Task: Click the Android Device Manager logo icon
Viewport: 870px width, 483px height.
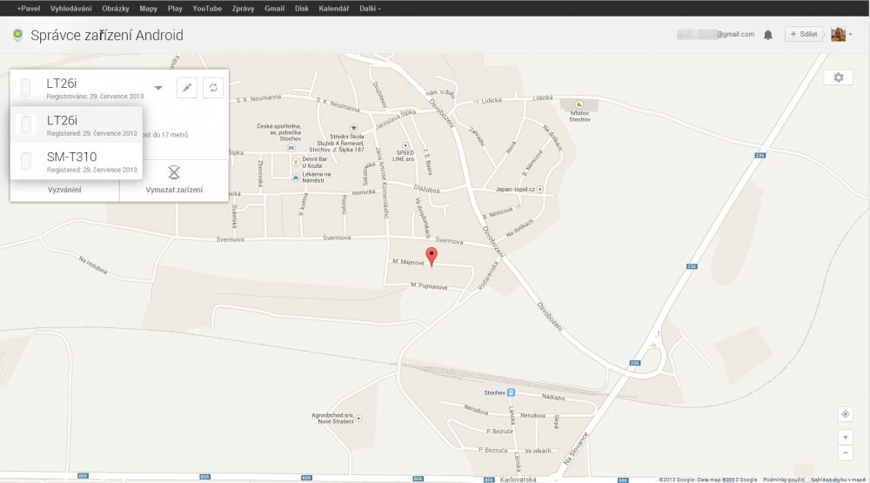Action: pyautogui.click(x=17, y=35)
